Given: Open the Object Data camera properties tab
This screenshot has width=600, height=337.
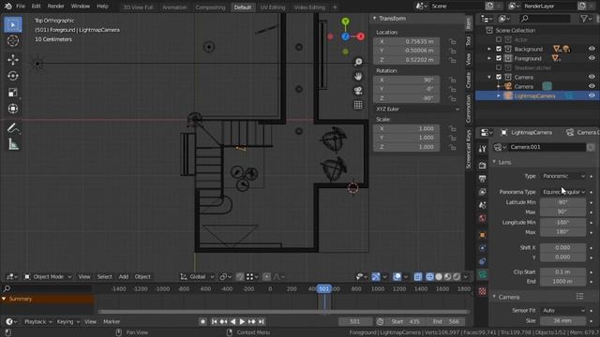Looking at the screenshot, I should pyautogui.click(x=482, y=274).
